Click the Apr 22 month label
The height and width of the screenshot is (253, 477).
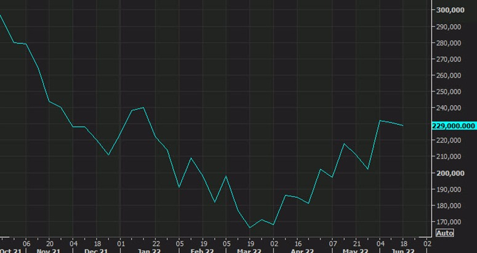coord(302,251)
